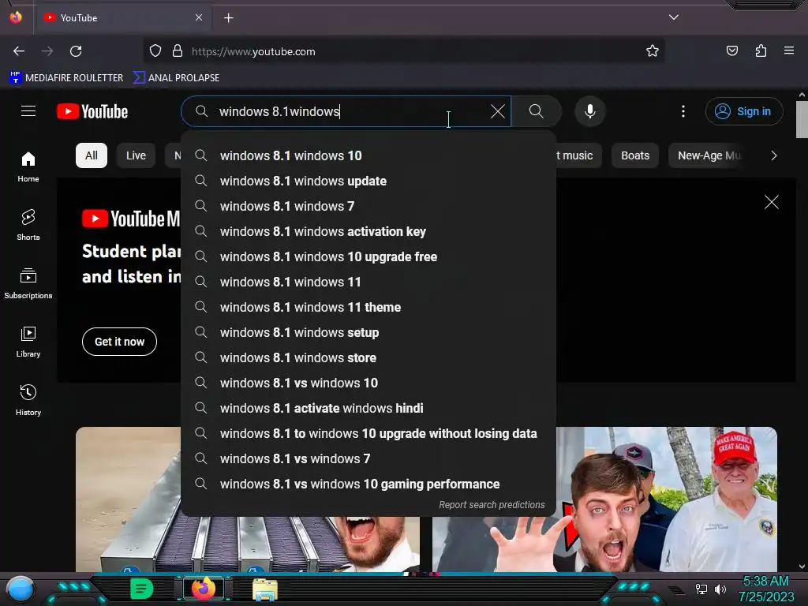Open YouTube settings three-dot menu

point(683,111)
